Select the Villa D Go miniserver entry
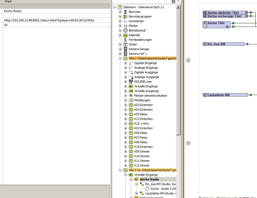257x198 pixels. [152, 170]
